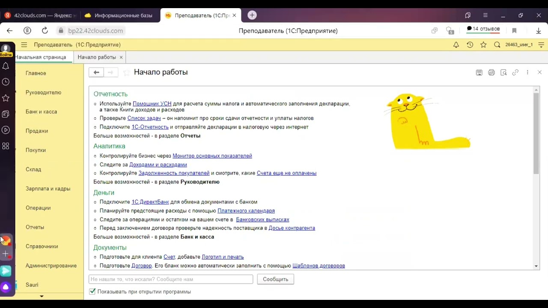
Task: Open the 14 отзывов reviews badge
Action: (x=483, y=29)
